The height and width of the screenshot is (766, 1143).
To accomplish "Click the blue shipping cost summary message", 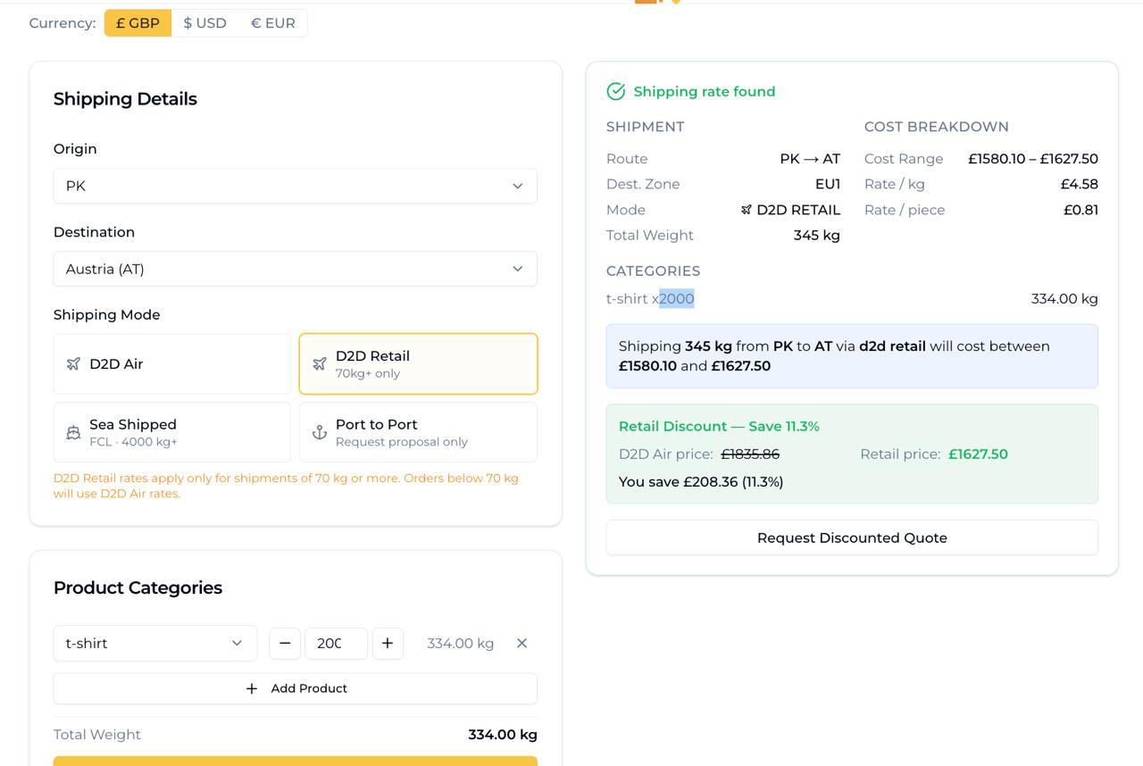I will (x=852, y=356).
